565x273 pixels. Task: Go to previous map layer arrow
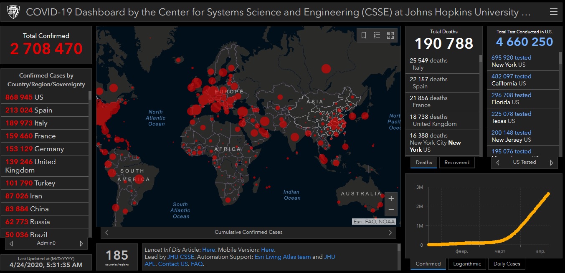[x=107, y=233]
